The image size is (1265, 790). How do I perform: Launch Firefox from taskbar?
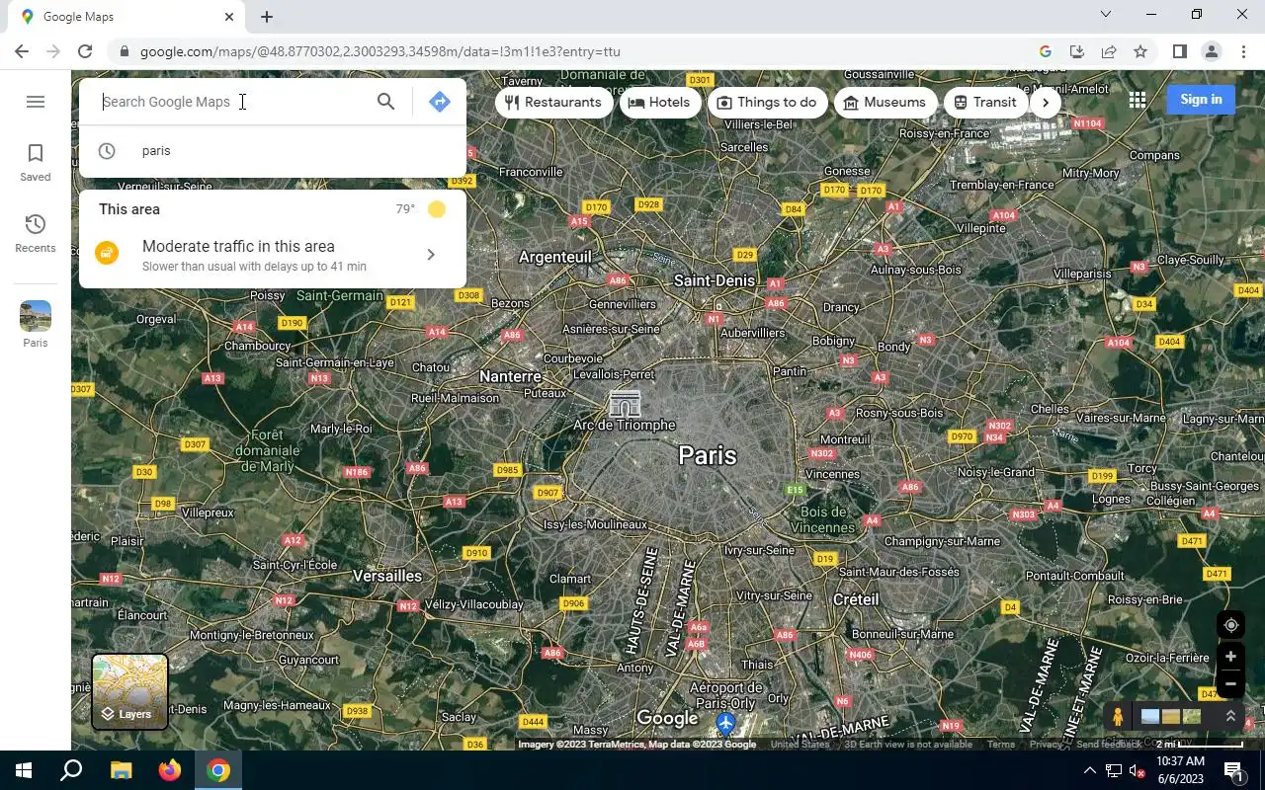[170, 770]
